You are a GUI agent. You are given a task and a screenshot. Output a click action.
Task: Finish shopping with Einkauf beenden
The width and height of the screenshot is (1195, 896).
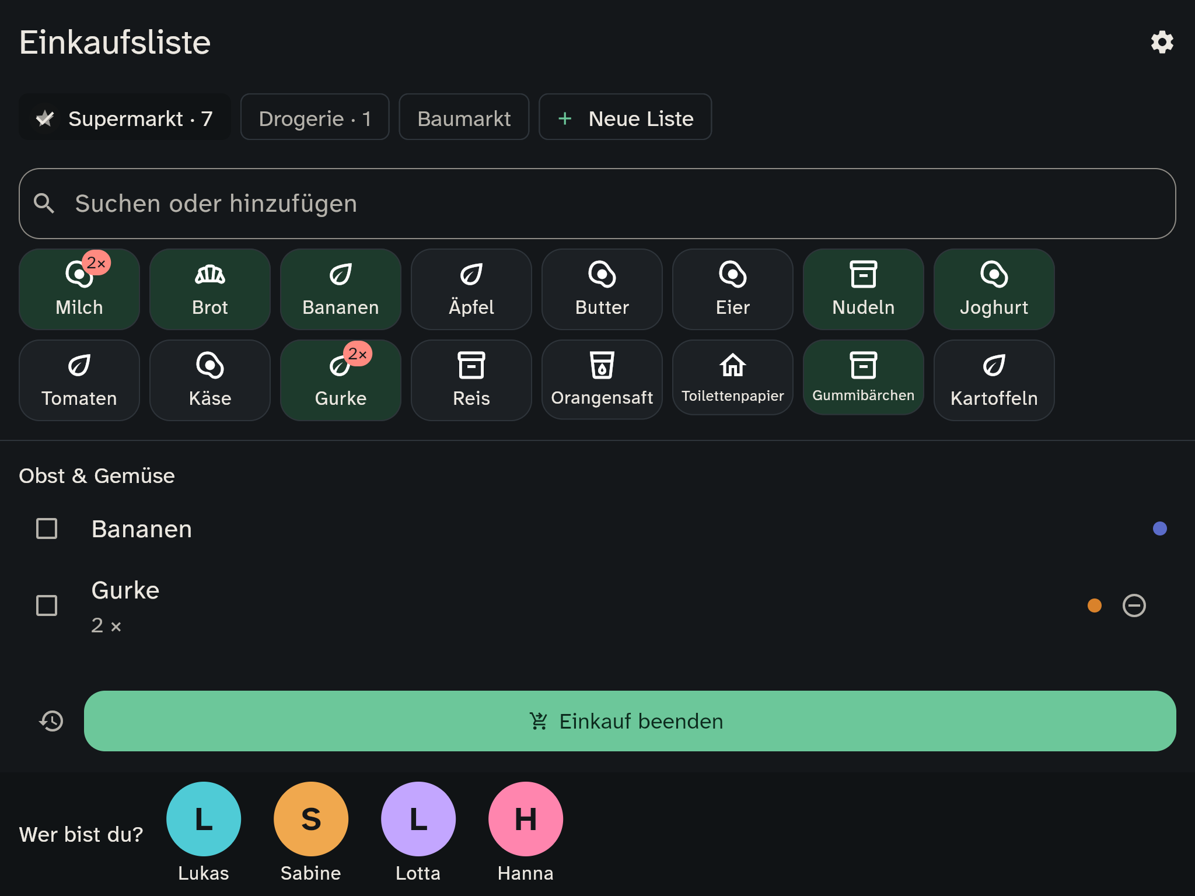pyautogui.click(x=630, y=721)
